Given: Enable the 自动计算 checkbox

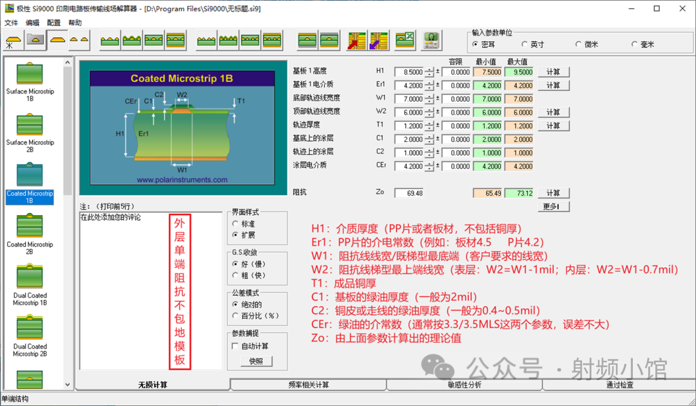Looking at the screenshot, I should coord(236,346).
